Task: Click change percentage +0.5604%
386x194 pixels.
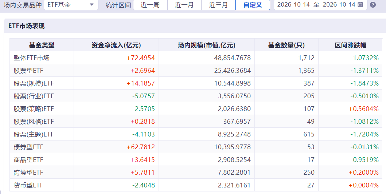Action: [364, 109]
